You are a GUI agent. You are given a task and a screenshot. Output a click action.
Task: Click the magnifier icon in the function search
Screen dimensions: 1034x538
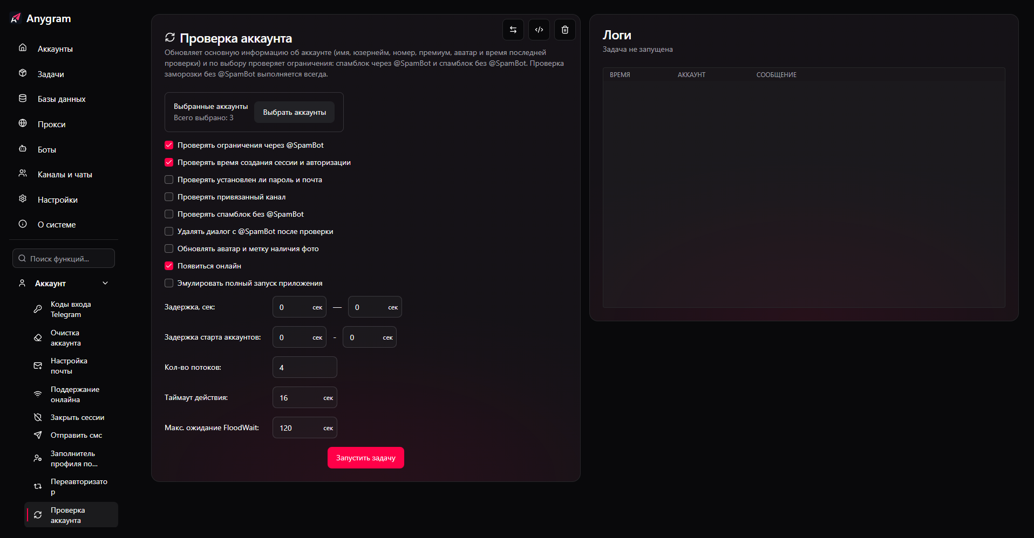(22, 258)
